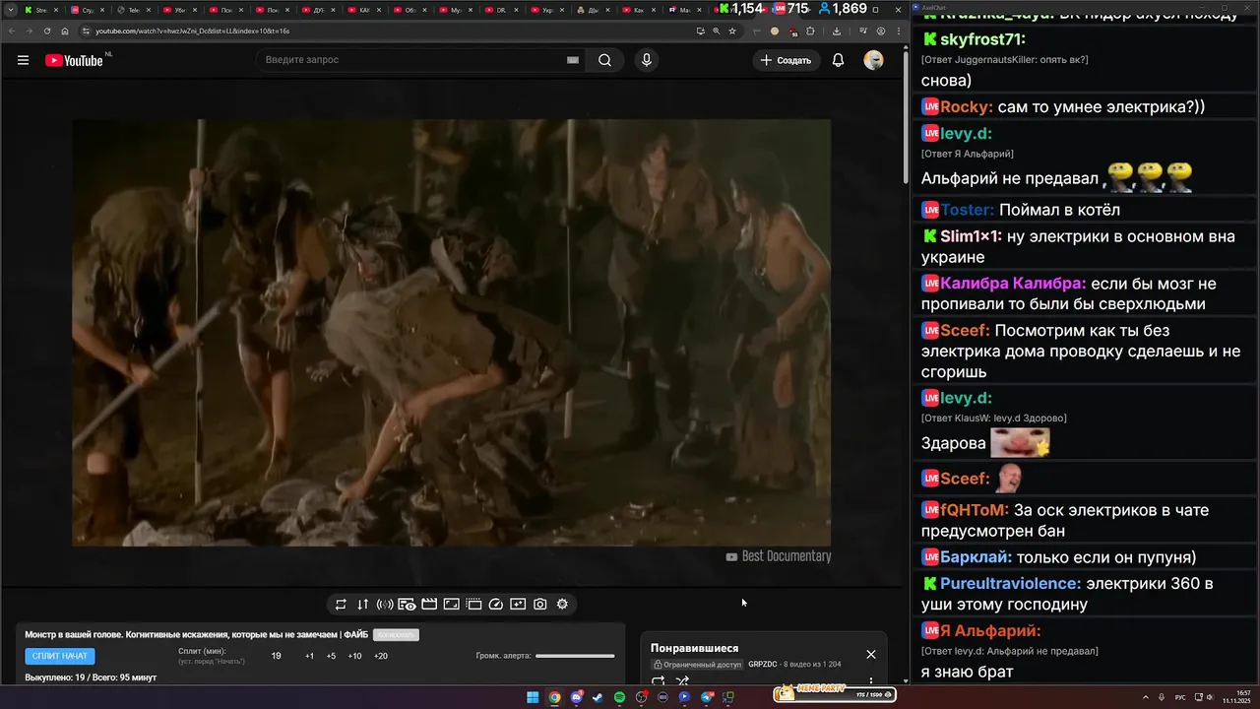
Task: Toggle playlist loop in Понравившиеся panel
Action: pos(659,680)
